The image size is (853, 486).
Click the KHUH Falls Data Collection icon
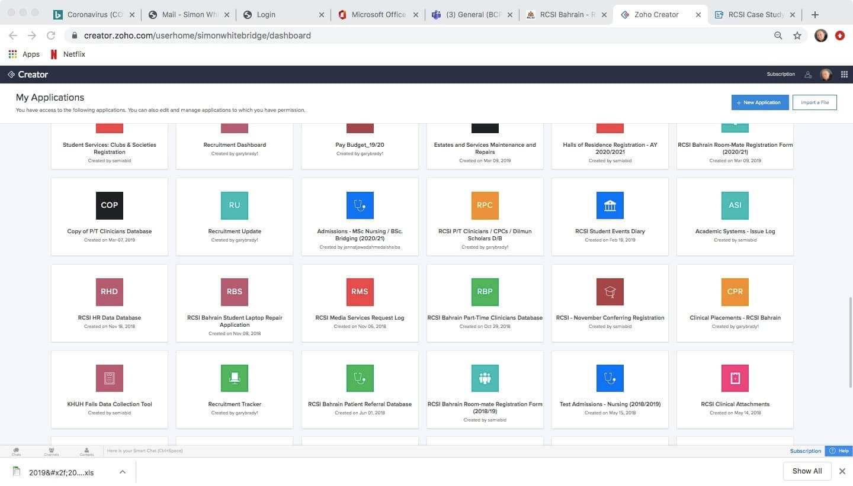click(x=110, y=378)
